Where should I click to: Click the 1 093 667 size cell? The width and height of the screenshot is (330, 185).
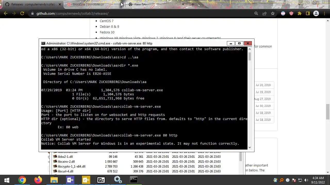111,161
